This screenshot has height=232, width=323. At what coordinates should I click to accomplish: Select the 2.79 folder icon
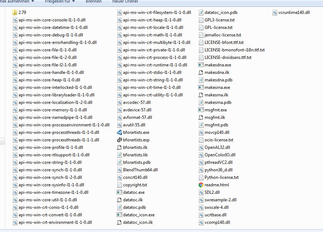15,12
